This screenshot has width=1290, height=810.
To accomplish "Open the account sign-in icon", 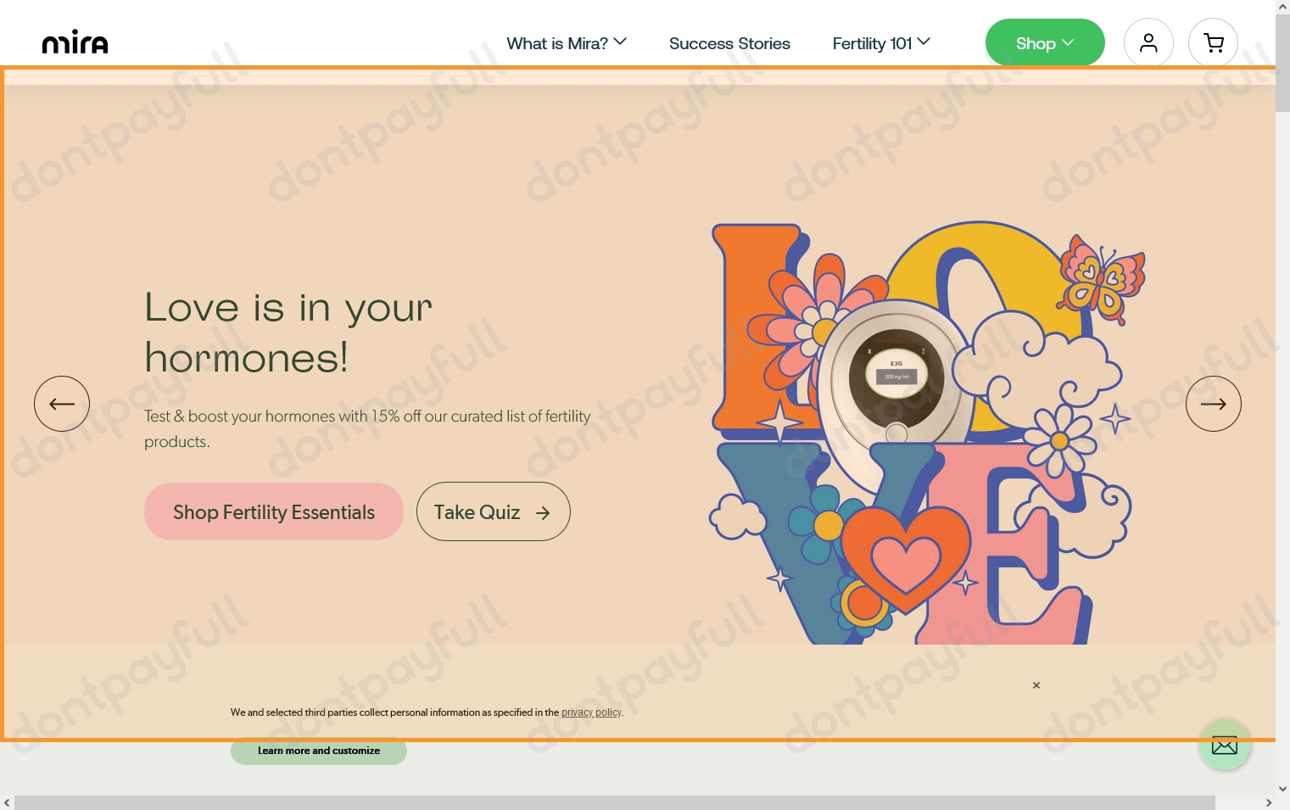I will point(1148,42).
